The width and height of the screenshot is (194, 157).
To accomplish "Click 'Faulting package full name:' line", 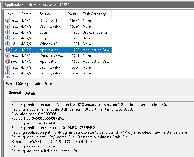I will [34, 146].
